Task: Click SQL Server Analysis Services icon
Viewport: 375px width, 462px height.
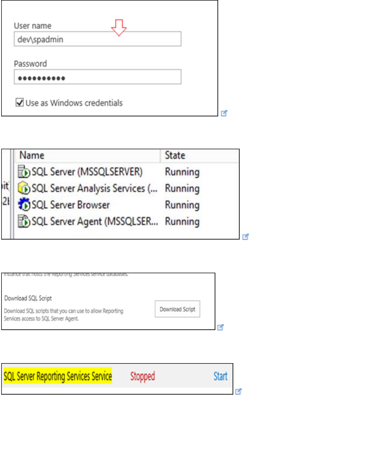Action: [x=24, y=188]
